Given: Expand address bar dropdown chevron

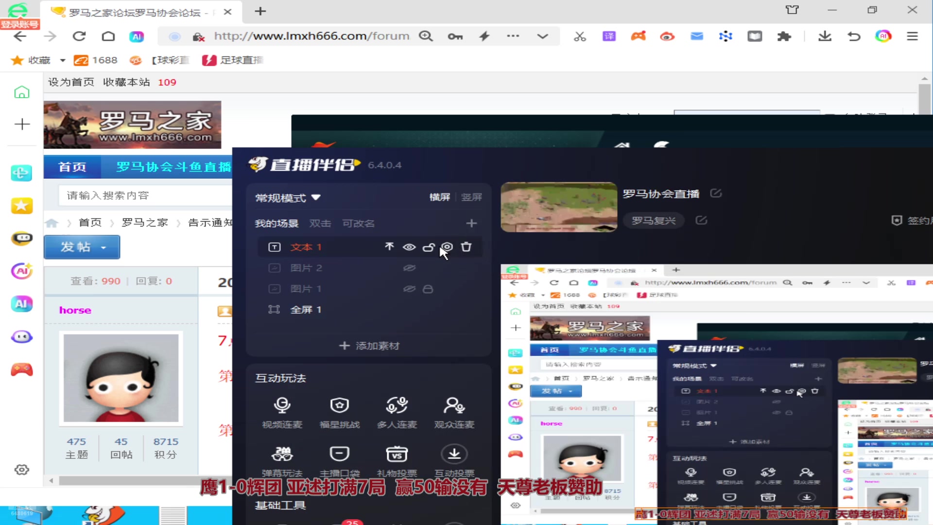Looking at the screenshot, I should [x=543, y=36].
